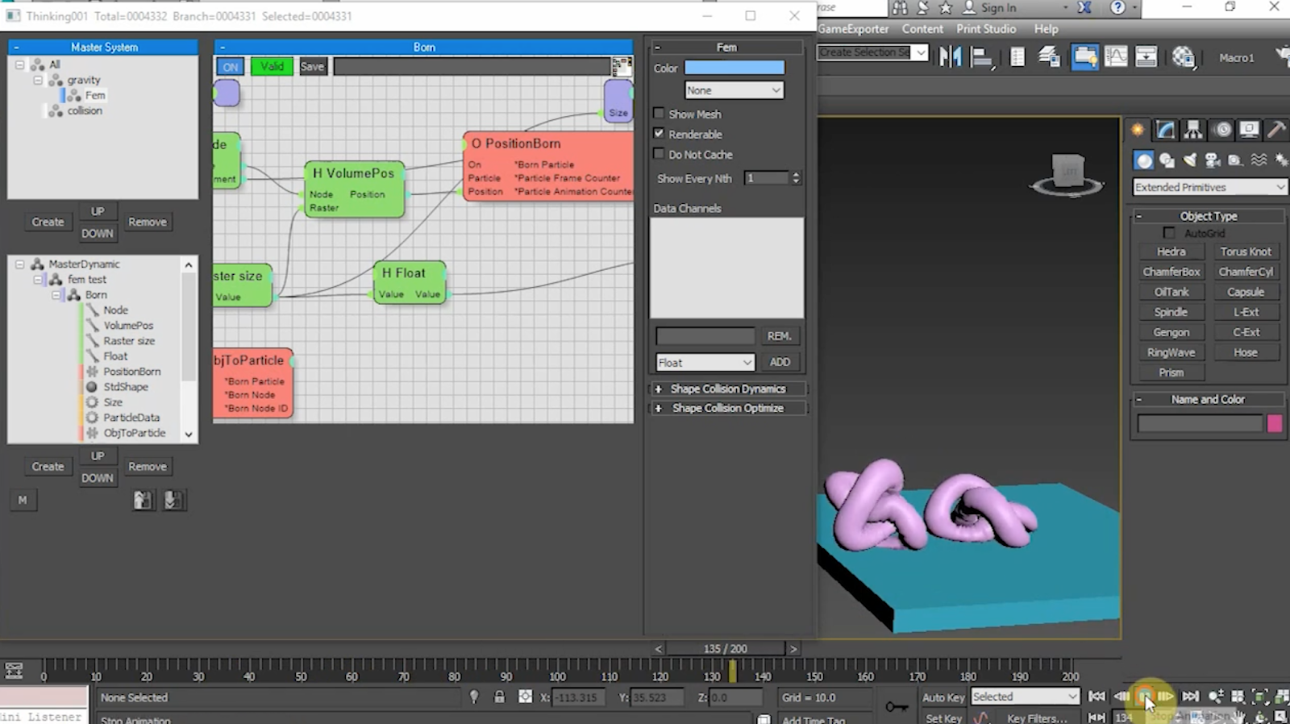1290x724 pixels.
Task: Select the Mirror tool in main toolbar
Action: pos(950,56)
